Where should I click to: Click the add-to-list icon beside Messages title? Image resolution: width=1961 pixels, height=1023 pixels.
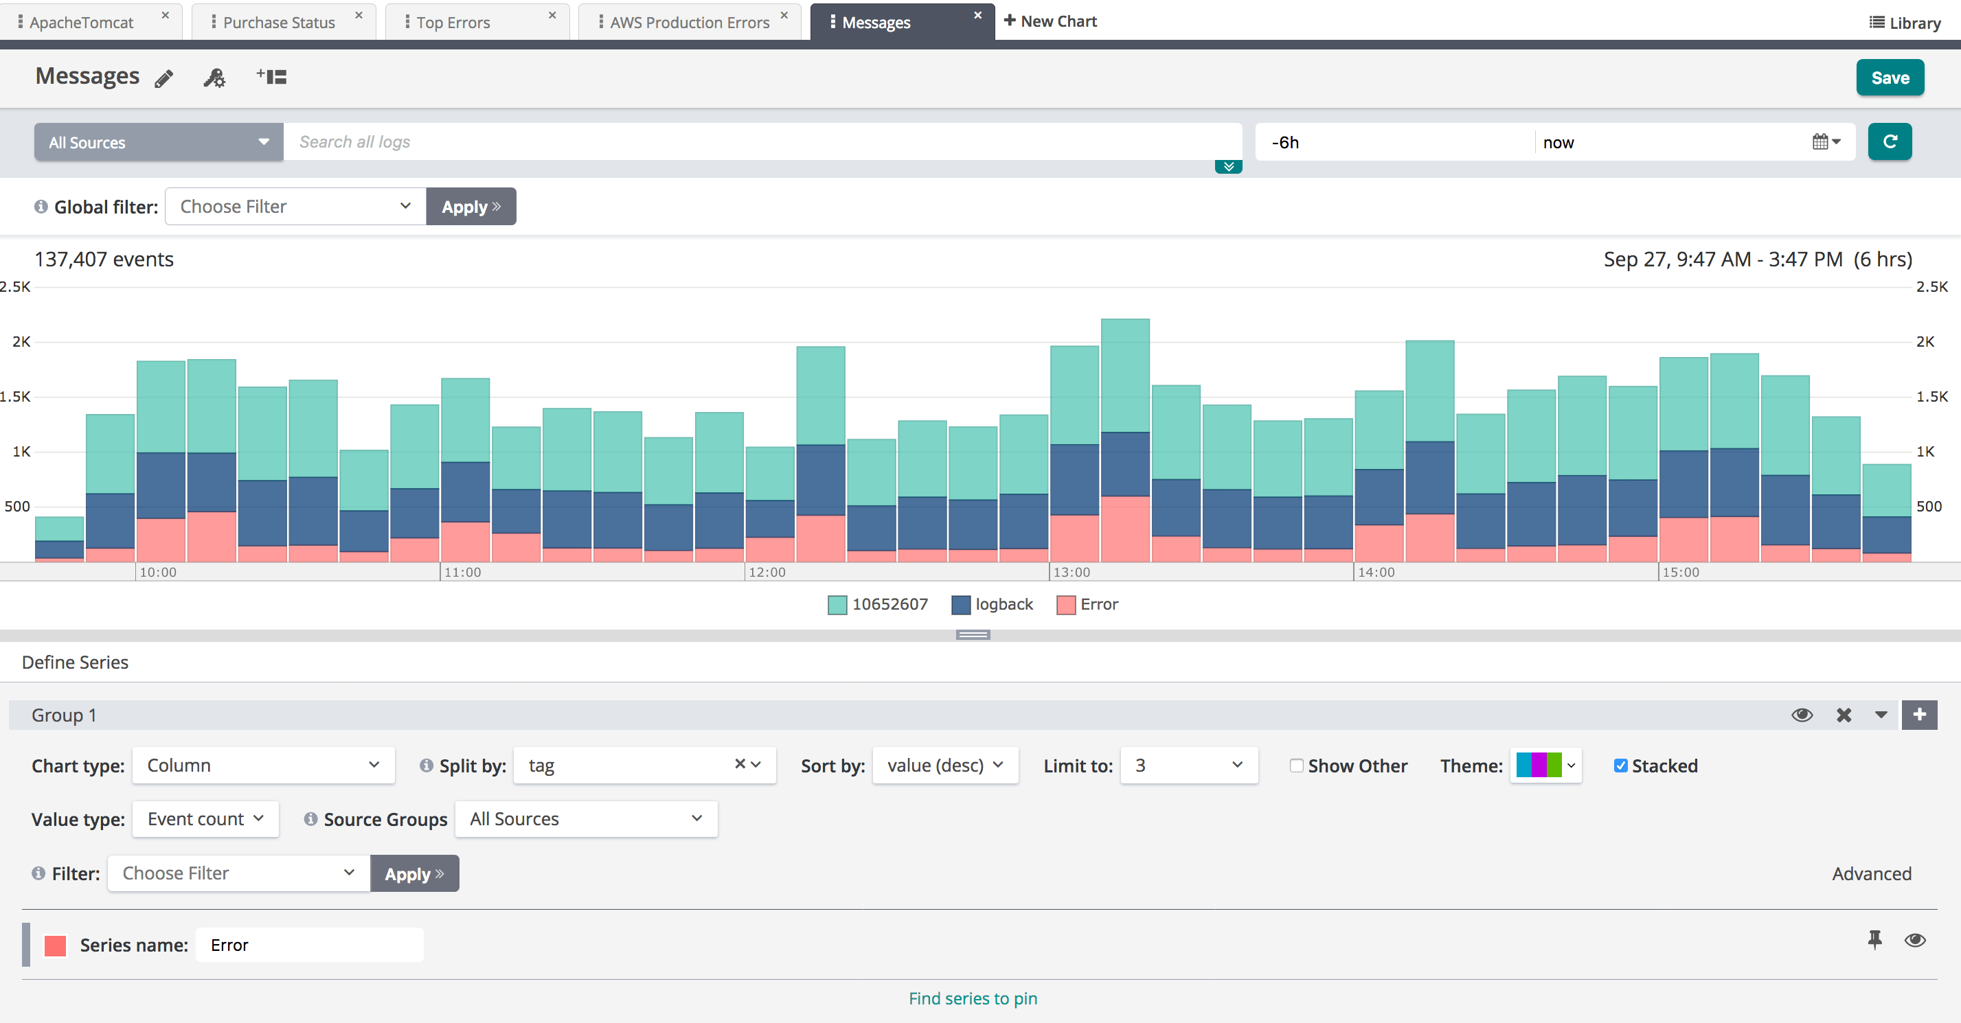pos(272,77)
